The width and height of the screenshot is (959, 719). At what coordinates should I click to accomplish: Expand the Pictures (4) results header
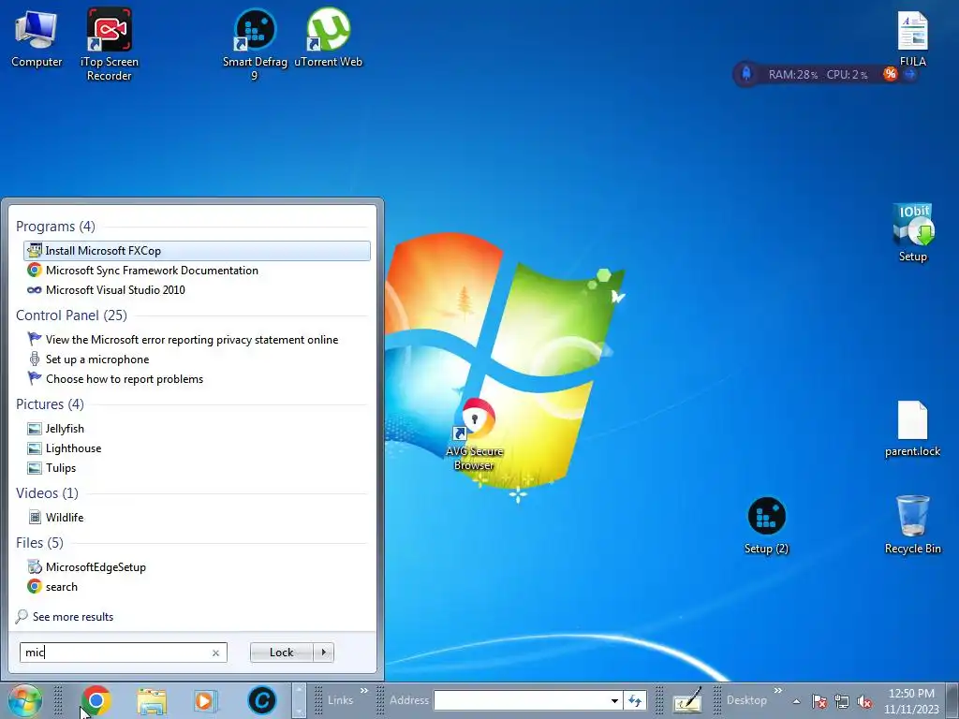(x=50, y=404)
